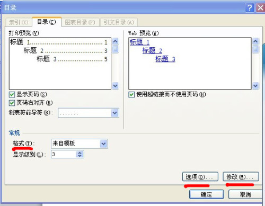Screen dimensions: 265x206
Task: Uncheck 使用超链接而不使用页码(H)
Action: [x=131, y=95]
